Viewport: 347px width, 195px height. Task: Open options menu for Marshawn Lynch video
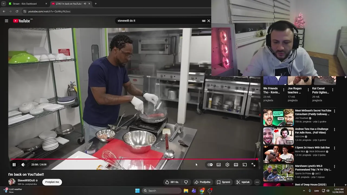(335, 167)
